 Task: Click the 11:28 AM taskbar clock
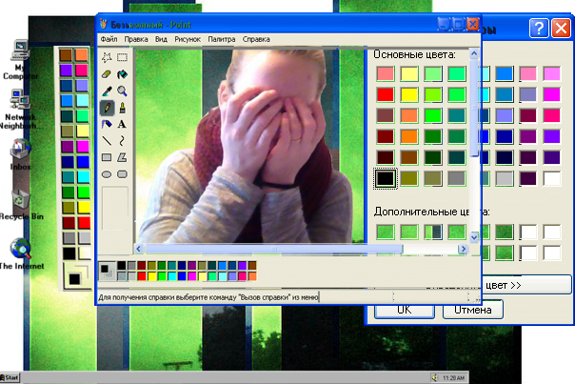453,377
